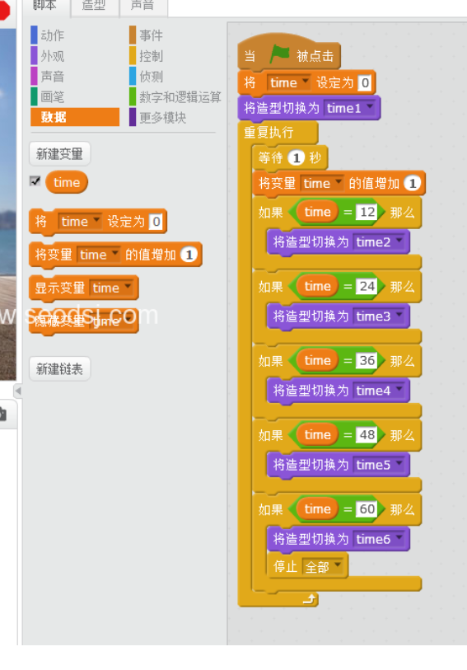467x670 pixels.
Task: Click the value 1 field in palette 的值增加 block
Action: click(189, 255)
